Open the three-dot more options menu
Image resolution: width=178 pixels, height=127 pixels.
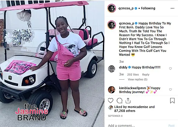click(x=172, y=8)
